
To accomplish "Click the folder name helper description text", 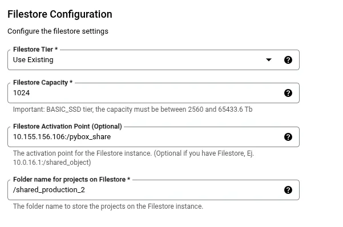I will [108, 206].
